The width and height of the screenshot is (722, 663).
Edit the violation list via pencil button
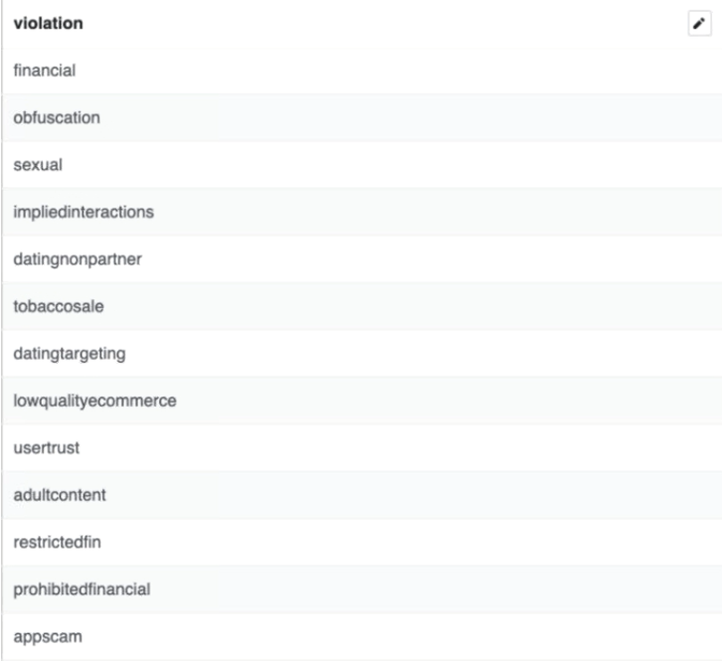point(699,24)
